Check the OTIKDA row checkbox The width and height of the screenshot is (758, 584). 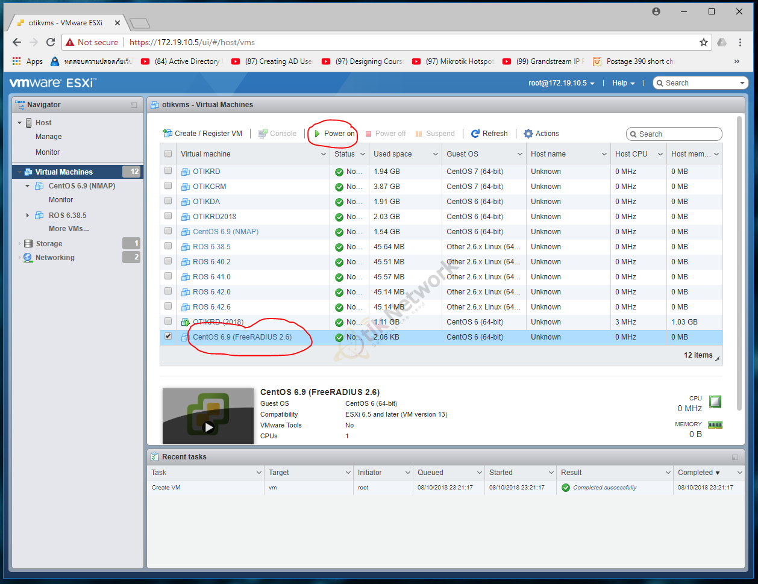[168, 201]
